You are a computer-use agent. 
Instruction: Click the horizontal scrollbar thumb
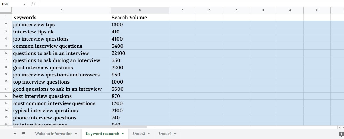tap(80, 127)
